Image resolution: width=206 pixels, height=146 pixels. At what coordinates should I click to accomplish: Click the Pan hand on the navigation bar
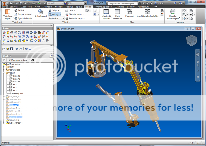(198, 62)
